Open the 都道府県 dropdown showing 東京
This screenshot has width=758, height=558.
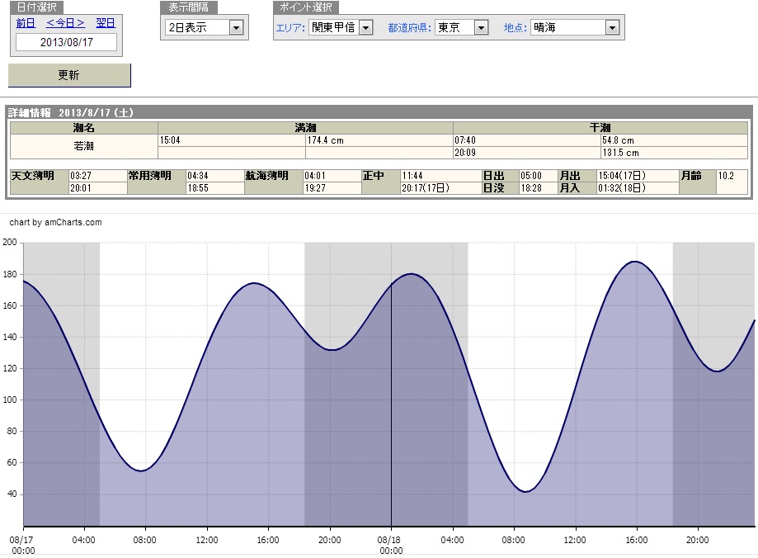click(x=462, y=27)
